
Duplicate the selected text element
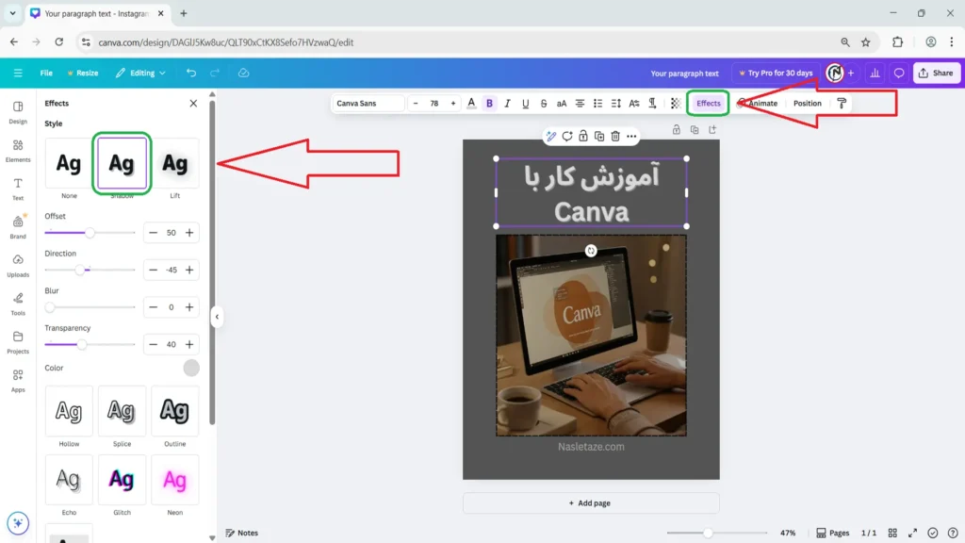pos(599,136)
